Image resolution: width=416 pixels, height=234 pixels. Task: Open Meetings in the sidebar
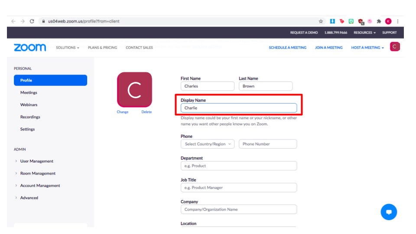(x=29, y=93)
